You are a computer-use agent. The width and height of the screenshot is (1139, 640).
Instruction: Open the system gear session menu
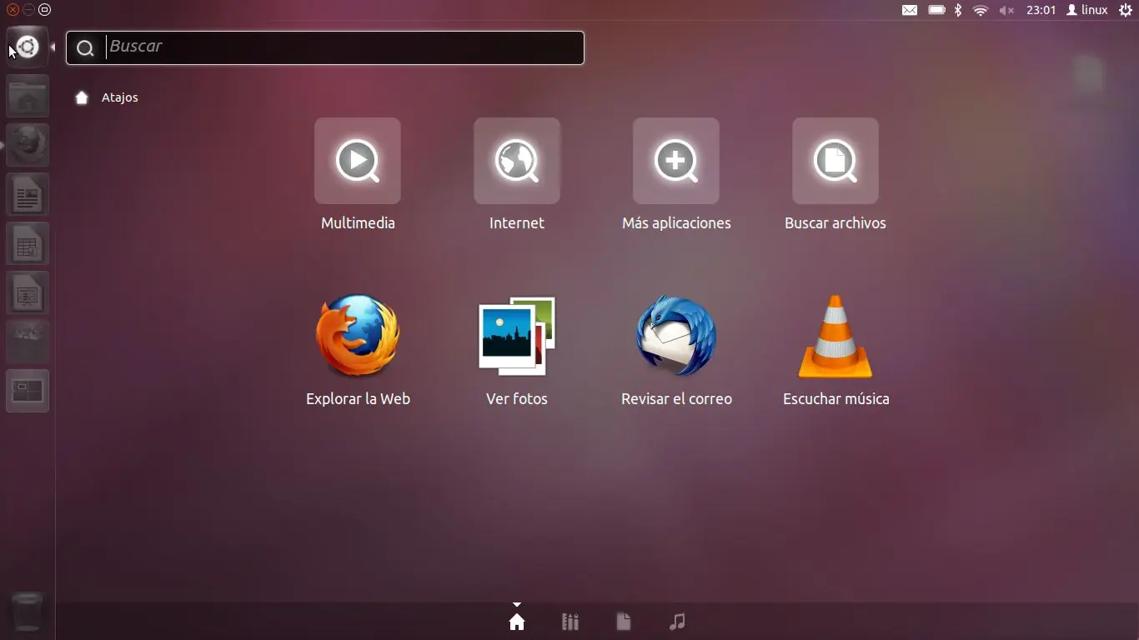pos(1125,10)
